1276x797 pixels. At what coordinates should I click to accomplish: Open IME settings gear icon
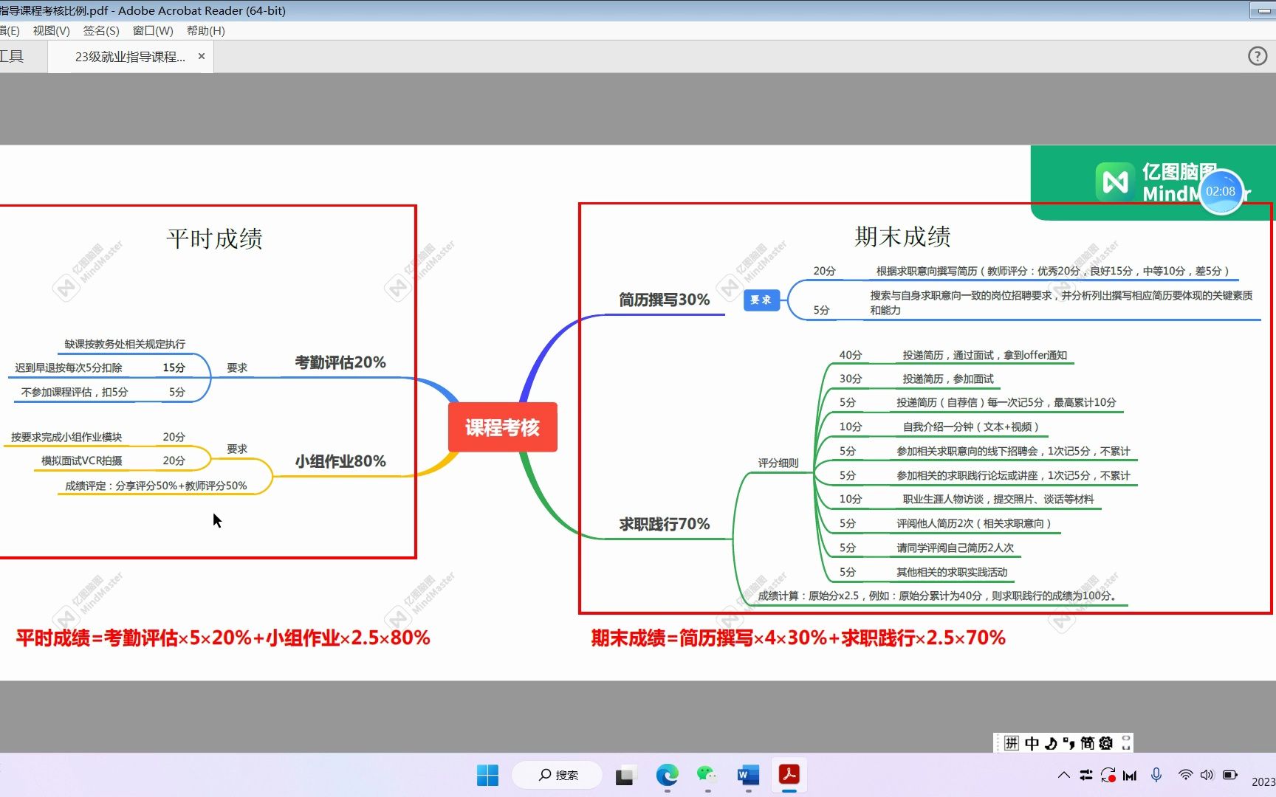pyautogui.click(x=1106, y=743)
